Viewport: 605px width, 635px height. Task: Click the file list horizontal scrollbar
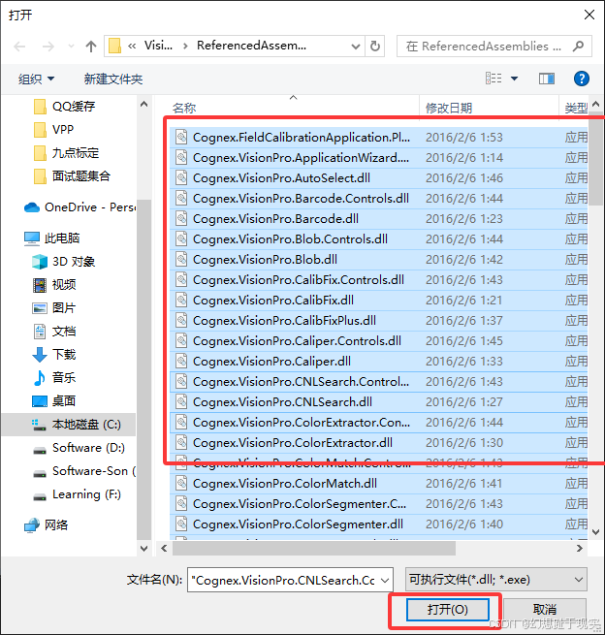[x=314, y=548]
